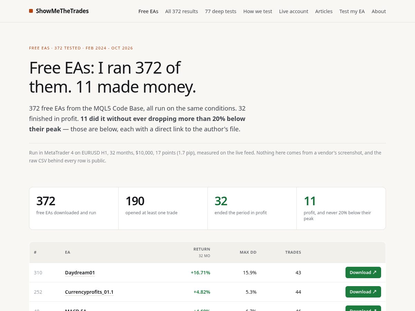415x311 pixels.
Task: Select the 11 never 20% below peak card
Action: 341,208
